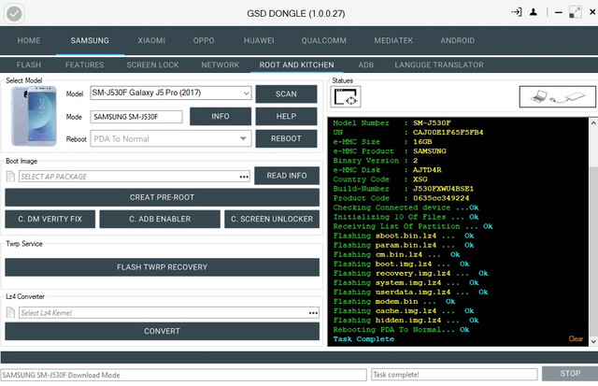The image size is (598, 386).
Task: Click the log panel scrollbar thumb
Action: point(593,250)
